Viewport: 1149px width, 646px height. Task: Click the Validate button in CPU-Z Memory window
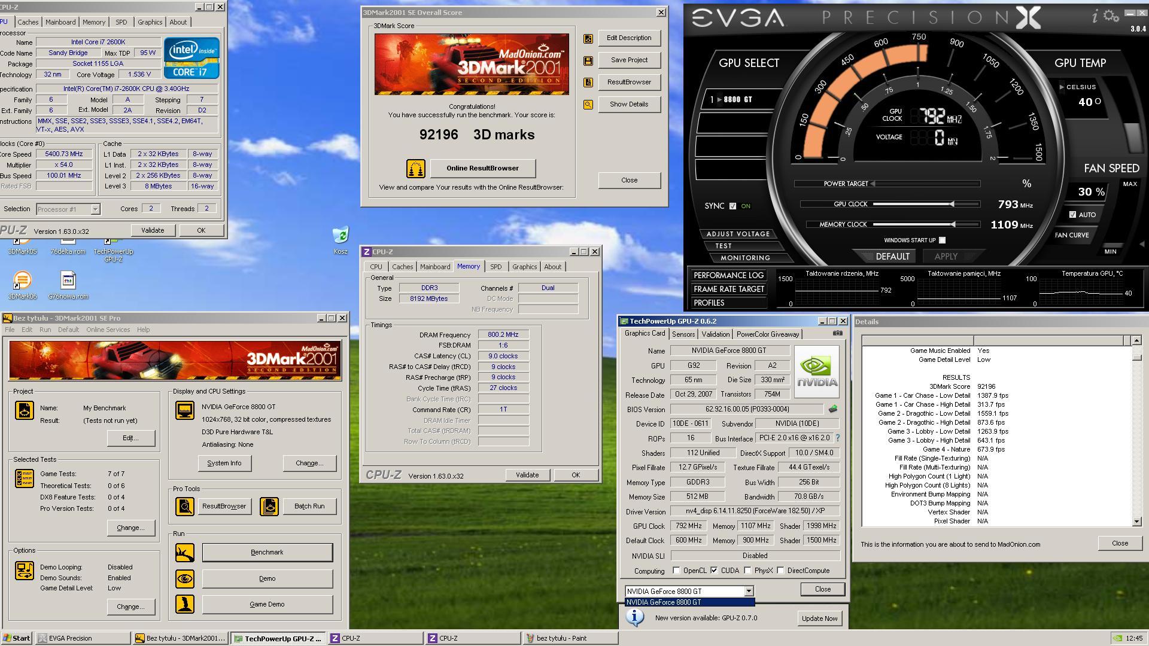click(x=527, y=475)
